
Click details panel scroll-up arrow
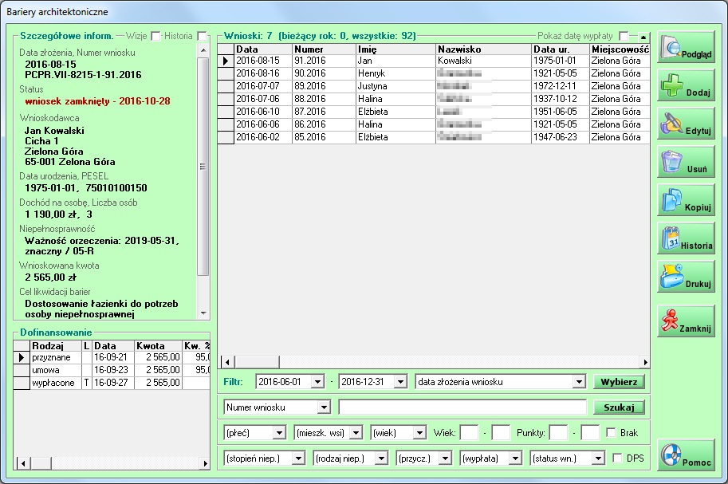click(203, 49)
